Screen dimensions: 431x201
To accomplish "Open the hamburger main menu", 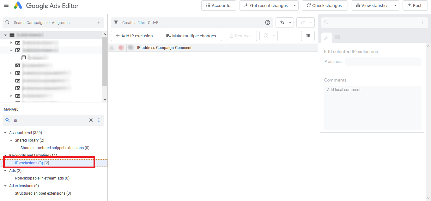I will (x=6, y=6).
